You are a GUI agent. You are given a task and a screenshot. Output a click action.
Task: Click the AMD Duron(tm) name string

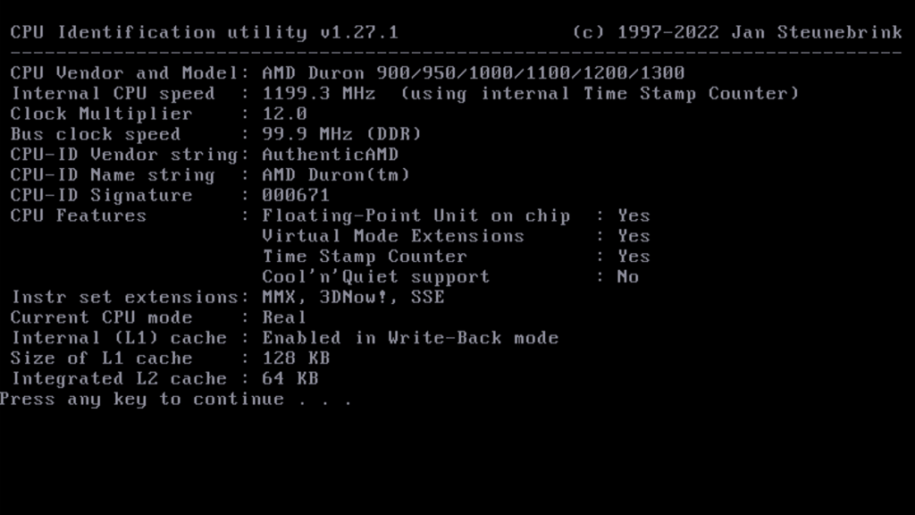coord(335,175)
